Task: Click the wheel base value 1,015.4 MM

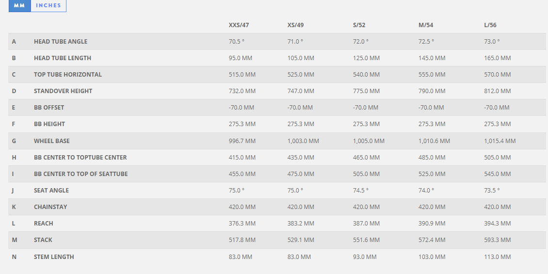Action: (500, 141)
